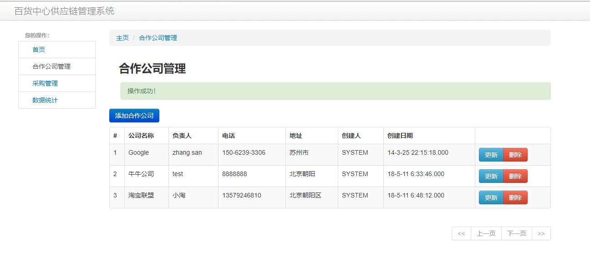590x273 pixels.
Task: Click the date 18-5-11 6:48:12.000
Action: 416,195
